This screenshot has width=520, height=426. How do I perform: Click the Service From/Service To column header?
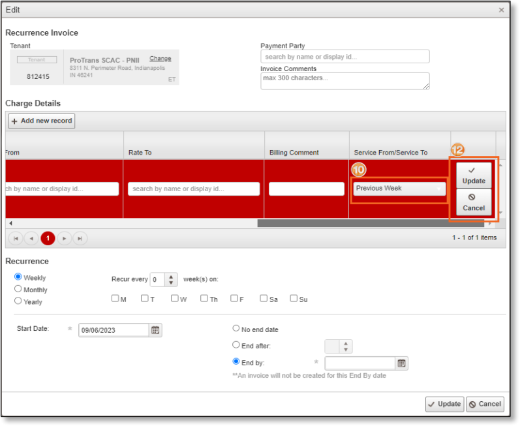(x=391, y=153)
